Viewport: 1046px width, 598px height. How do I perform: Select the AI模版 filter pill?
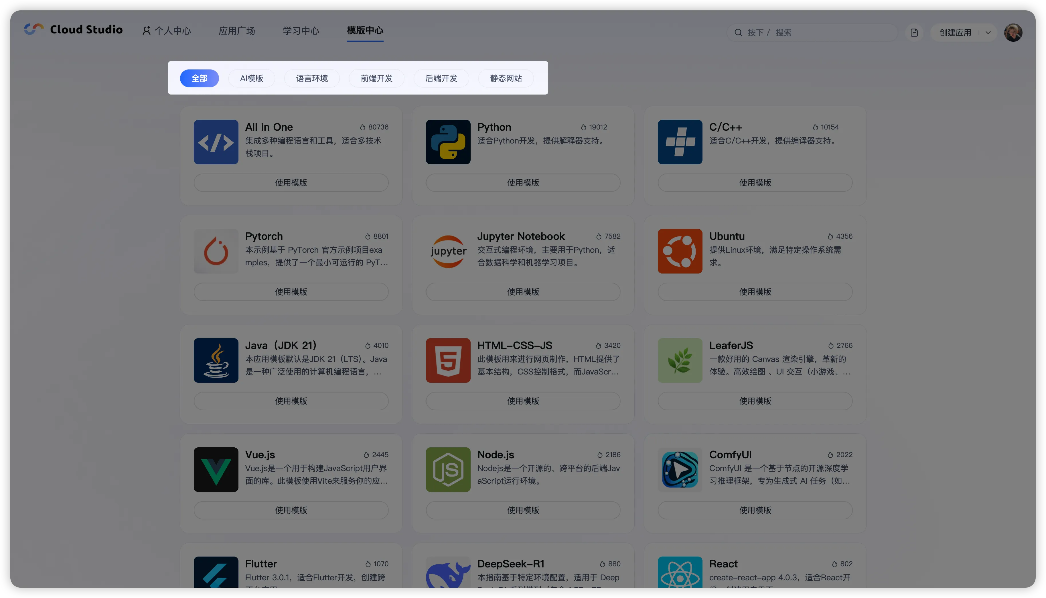(x=252, y=78)
